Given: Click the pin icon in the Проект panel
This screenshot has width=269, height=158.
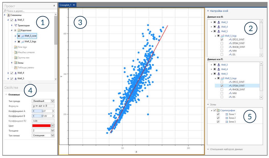Looking at the screenshot, I should 54,6.
